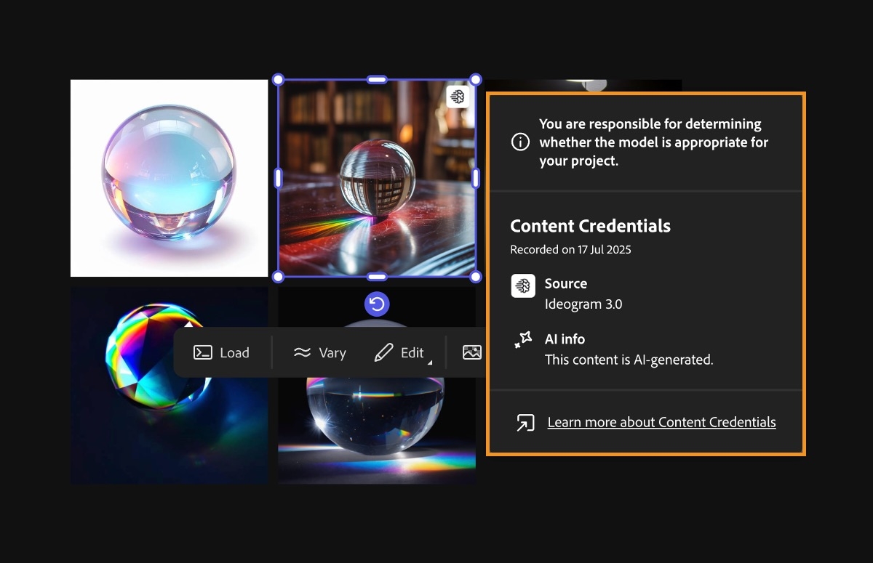Screen dimensions: 873x563
Task: Click the Ideogram badge on selected library image
Action: tap(457, 97)
